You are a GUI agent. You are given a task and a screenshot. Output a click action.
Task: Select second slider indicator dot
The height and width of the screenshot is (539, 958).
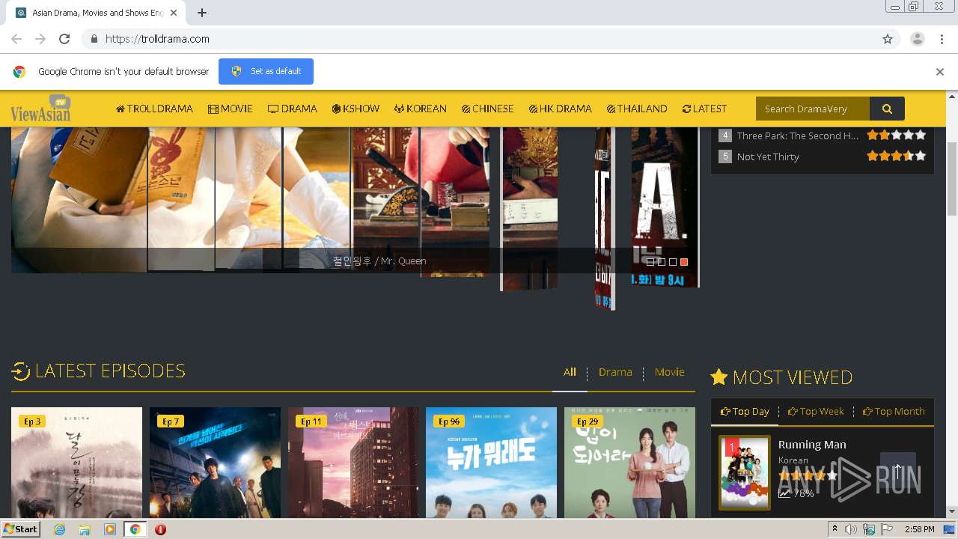pyautogui.click(x=662, y=262)
